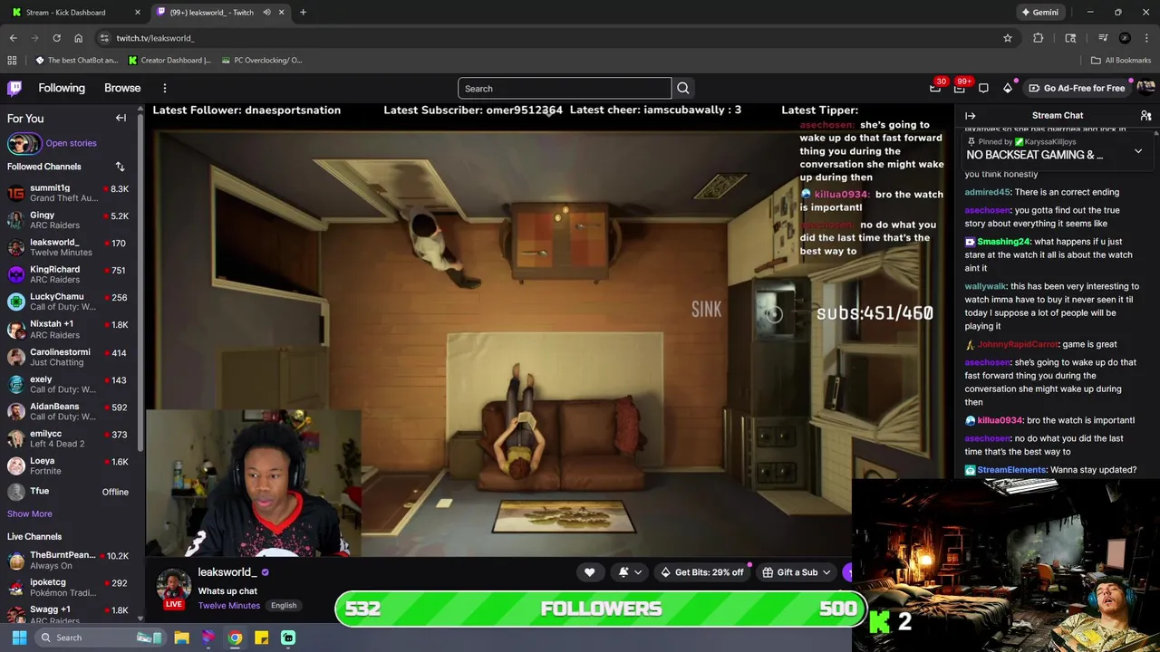Open File Explorer from the taskbar
The height and width of the screenshot is (652, 1160).
point(181,638)
